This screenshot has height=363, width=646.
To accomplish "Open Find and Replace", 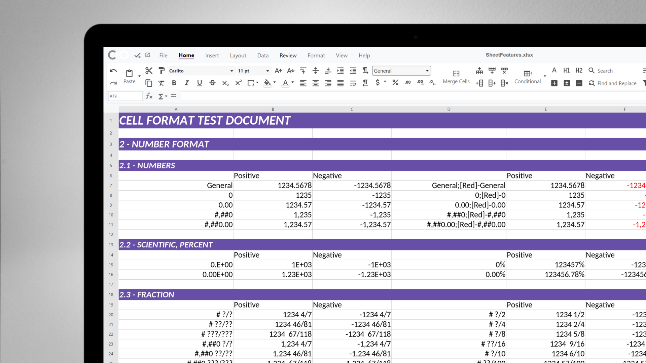I will pyautogui.click(x=612, y=83).
